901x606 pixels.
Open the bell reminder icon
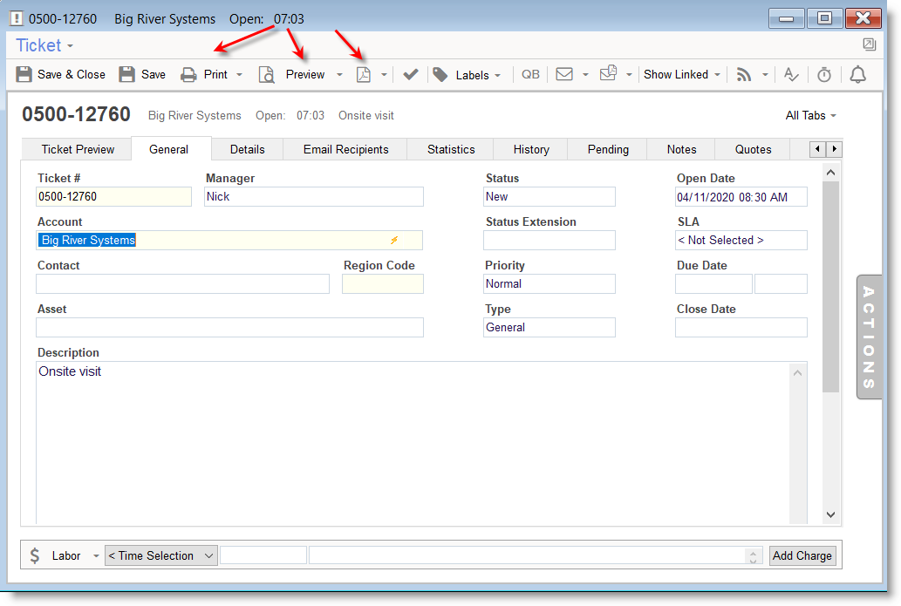858,75
